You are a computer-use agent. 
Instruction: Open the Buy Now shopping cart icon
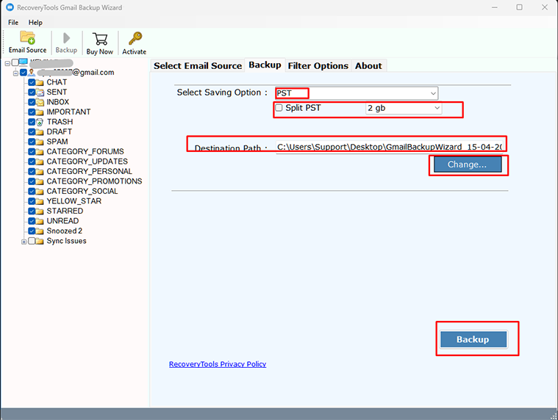(100, 39)
